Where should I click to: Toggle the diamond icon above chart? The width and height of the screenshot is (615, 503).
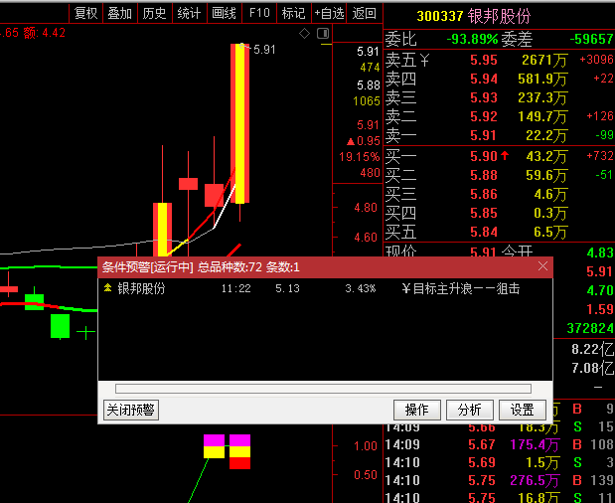pos(304,34)
